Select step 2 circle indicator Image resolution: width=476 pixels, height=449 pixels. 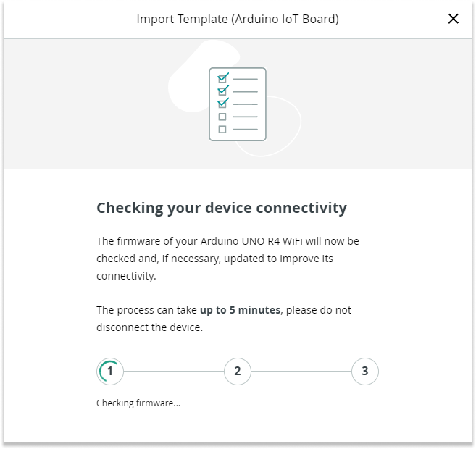point(238,372)
